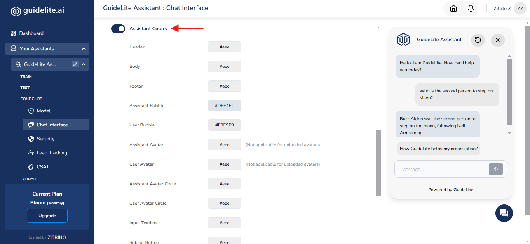
Task: Collapse the GuideLite As... assistant chevron
Action: (x=84, y=64)
